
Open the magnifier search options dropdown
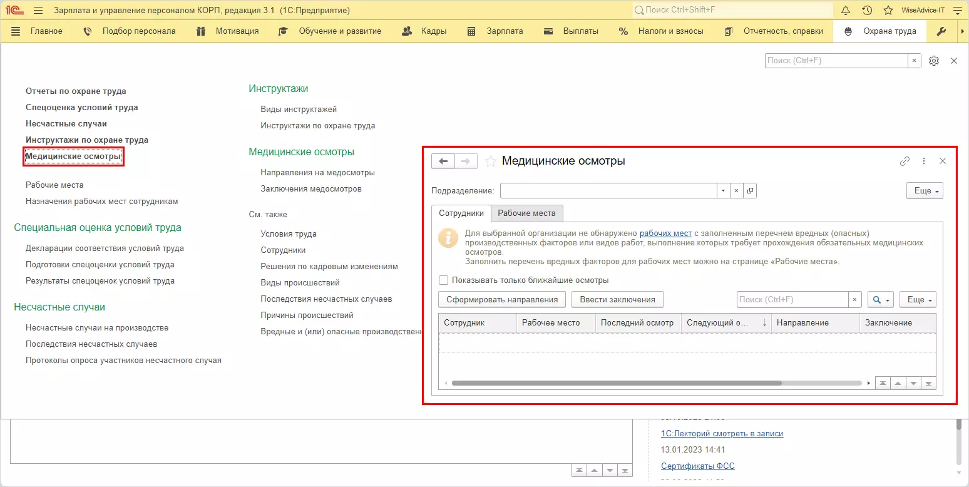coord(881,300)
